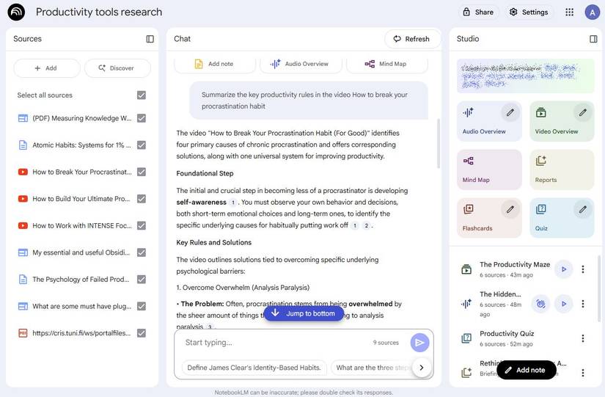This screenshot has width=605, height=397.
Task: Uncheck the Atomic Habits source
Action: pyautogui.click(x=142, y=145)
